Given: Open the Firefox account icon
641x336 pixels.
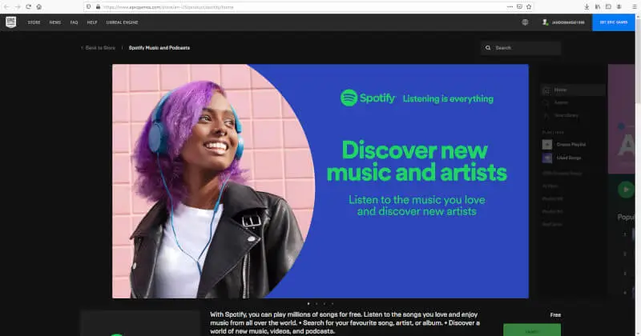Looking at the screenshot, I should tap(619, 7).
